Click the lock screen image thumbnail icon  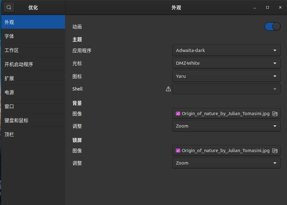click(178, 150)
